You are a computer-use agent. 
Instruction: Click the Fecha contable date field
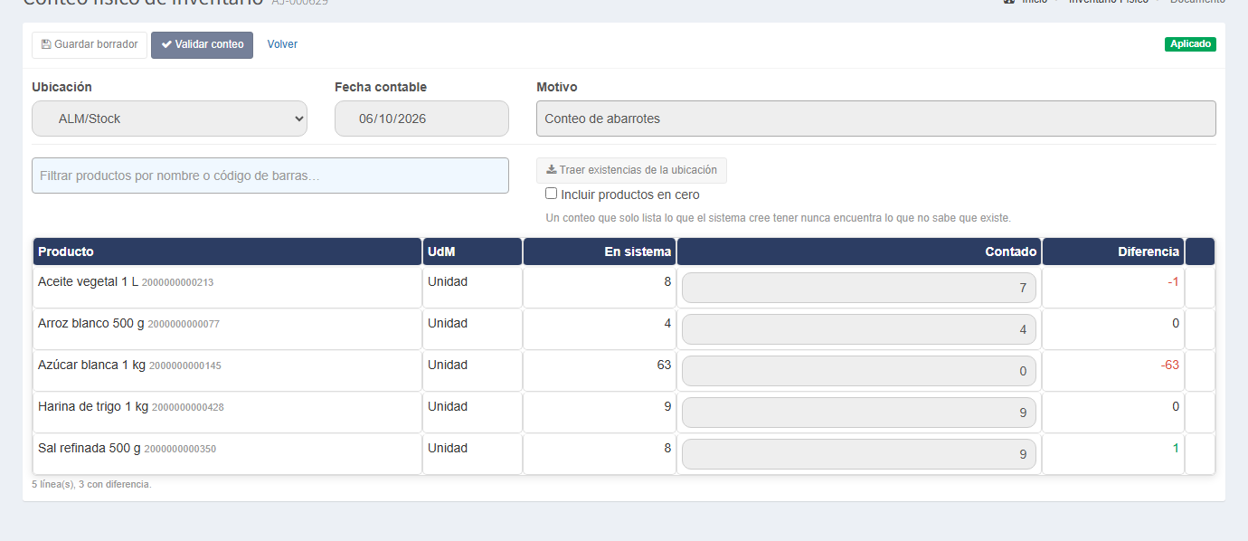421,119
